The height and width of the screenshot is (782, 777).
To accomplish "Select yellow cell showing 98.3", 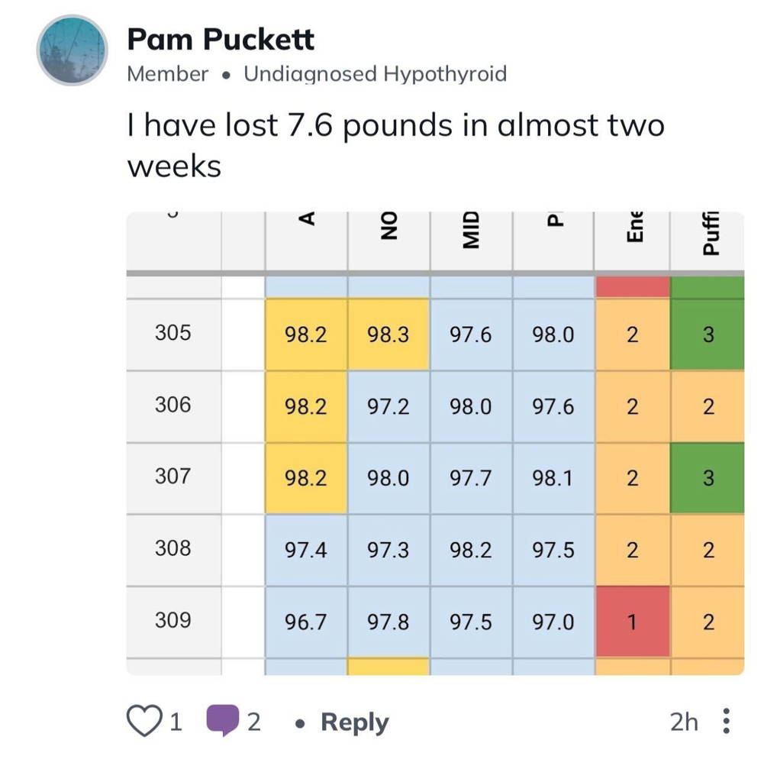I will (x=388, y=334).
